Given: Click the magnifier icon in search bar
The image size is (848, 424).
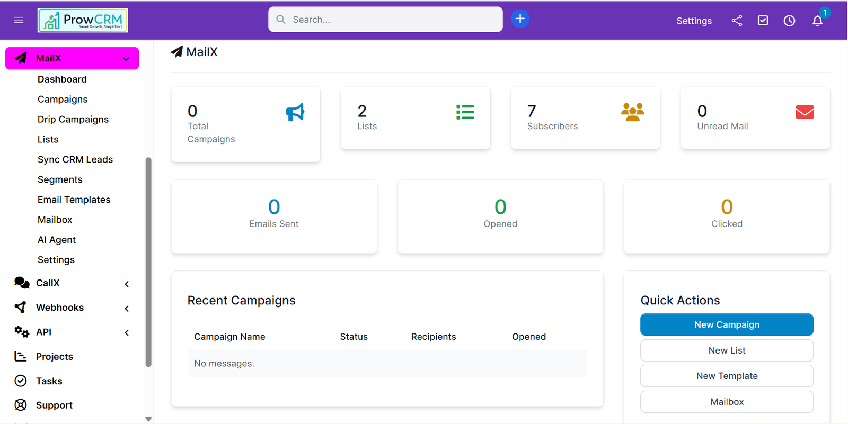Looking at the screenshot, I should pyautogui.click(x=281, y=20).
